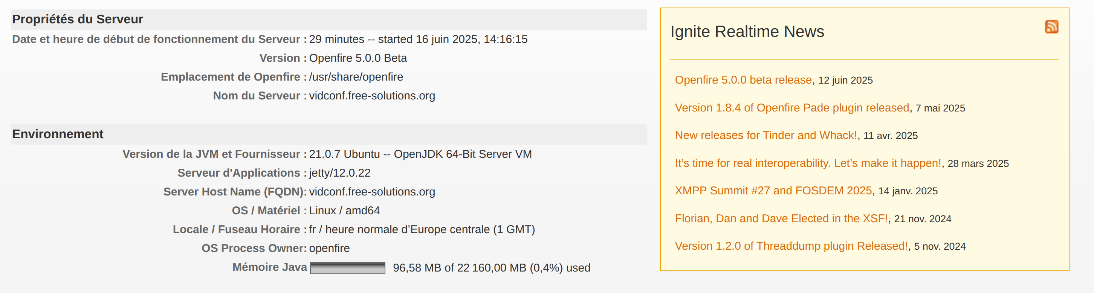Click the news date '28 mars 2025'

click(x=978, y=163)
